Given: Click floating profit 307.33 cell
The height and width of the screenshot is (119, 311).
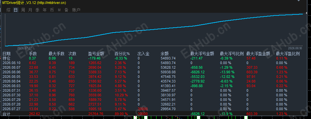Looking at the screenshot, I should (252, 67).
